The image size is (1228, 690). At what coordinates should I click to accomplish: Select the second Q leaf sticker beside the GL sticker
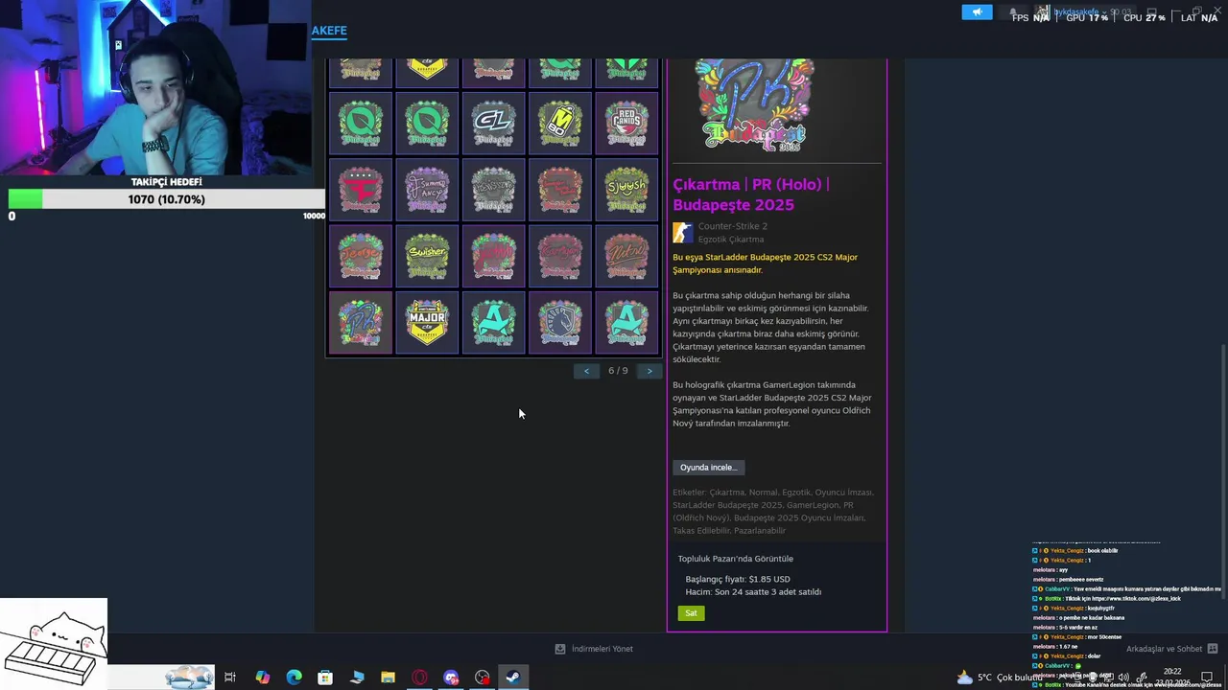[x=427, y=124]
